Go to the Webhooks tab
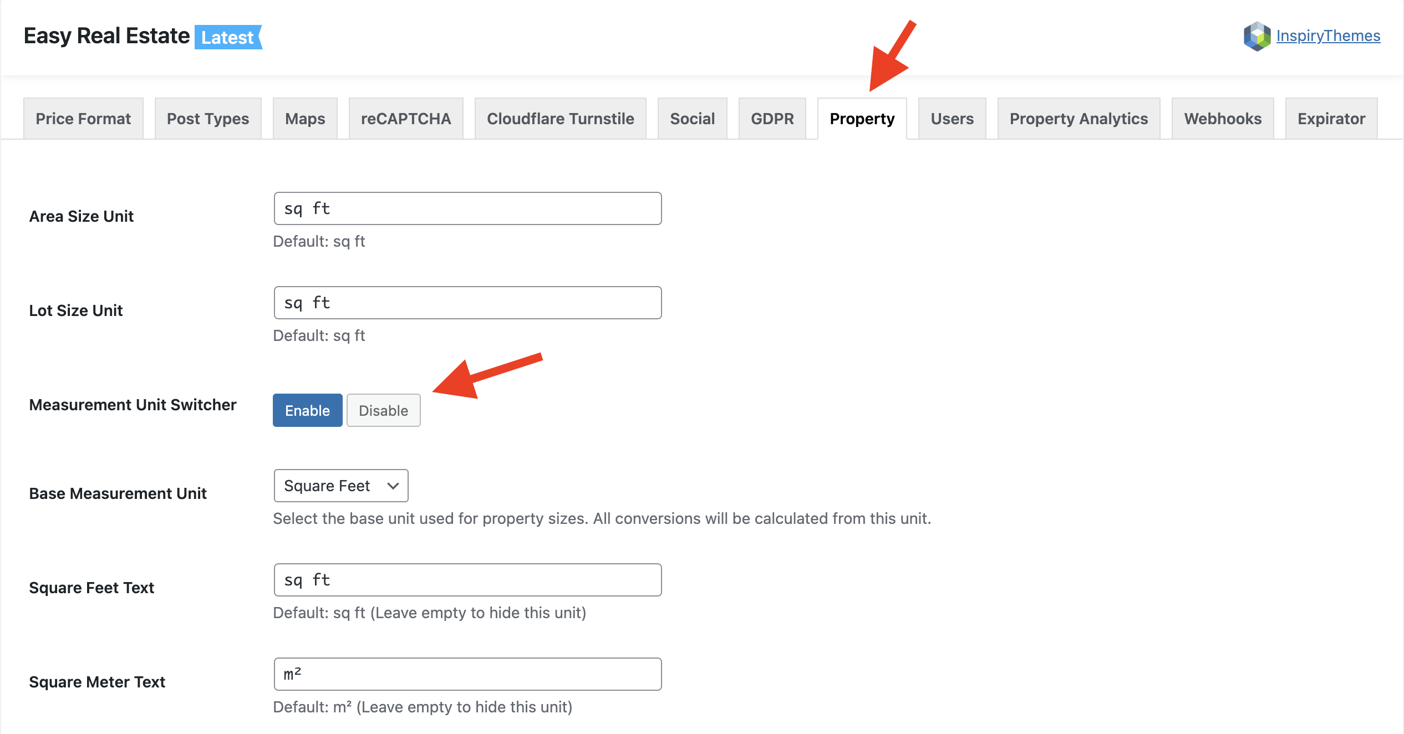The width and height of the screenshot is (1404, 734). [x=1223, y=119]
